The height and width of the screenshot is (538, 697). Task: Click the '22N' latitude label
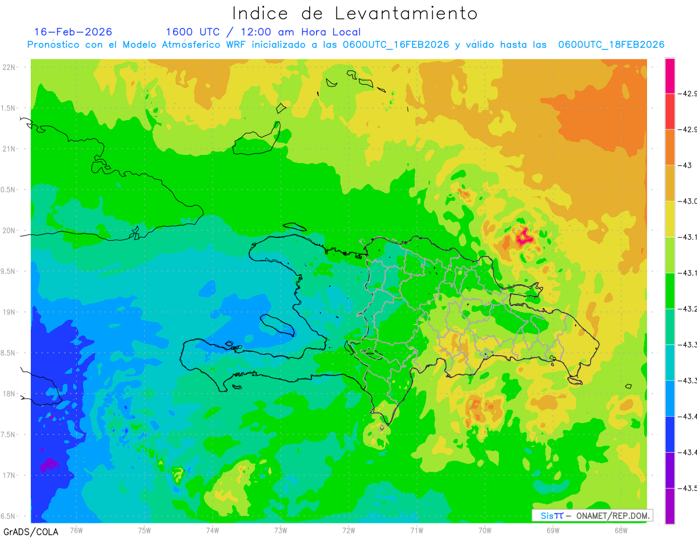(9, 67)
